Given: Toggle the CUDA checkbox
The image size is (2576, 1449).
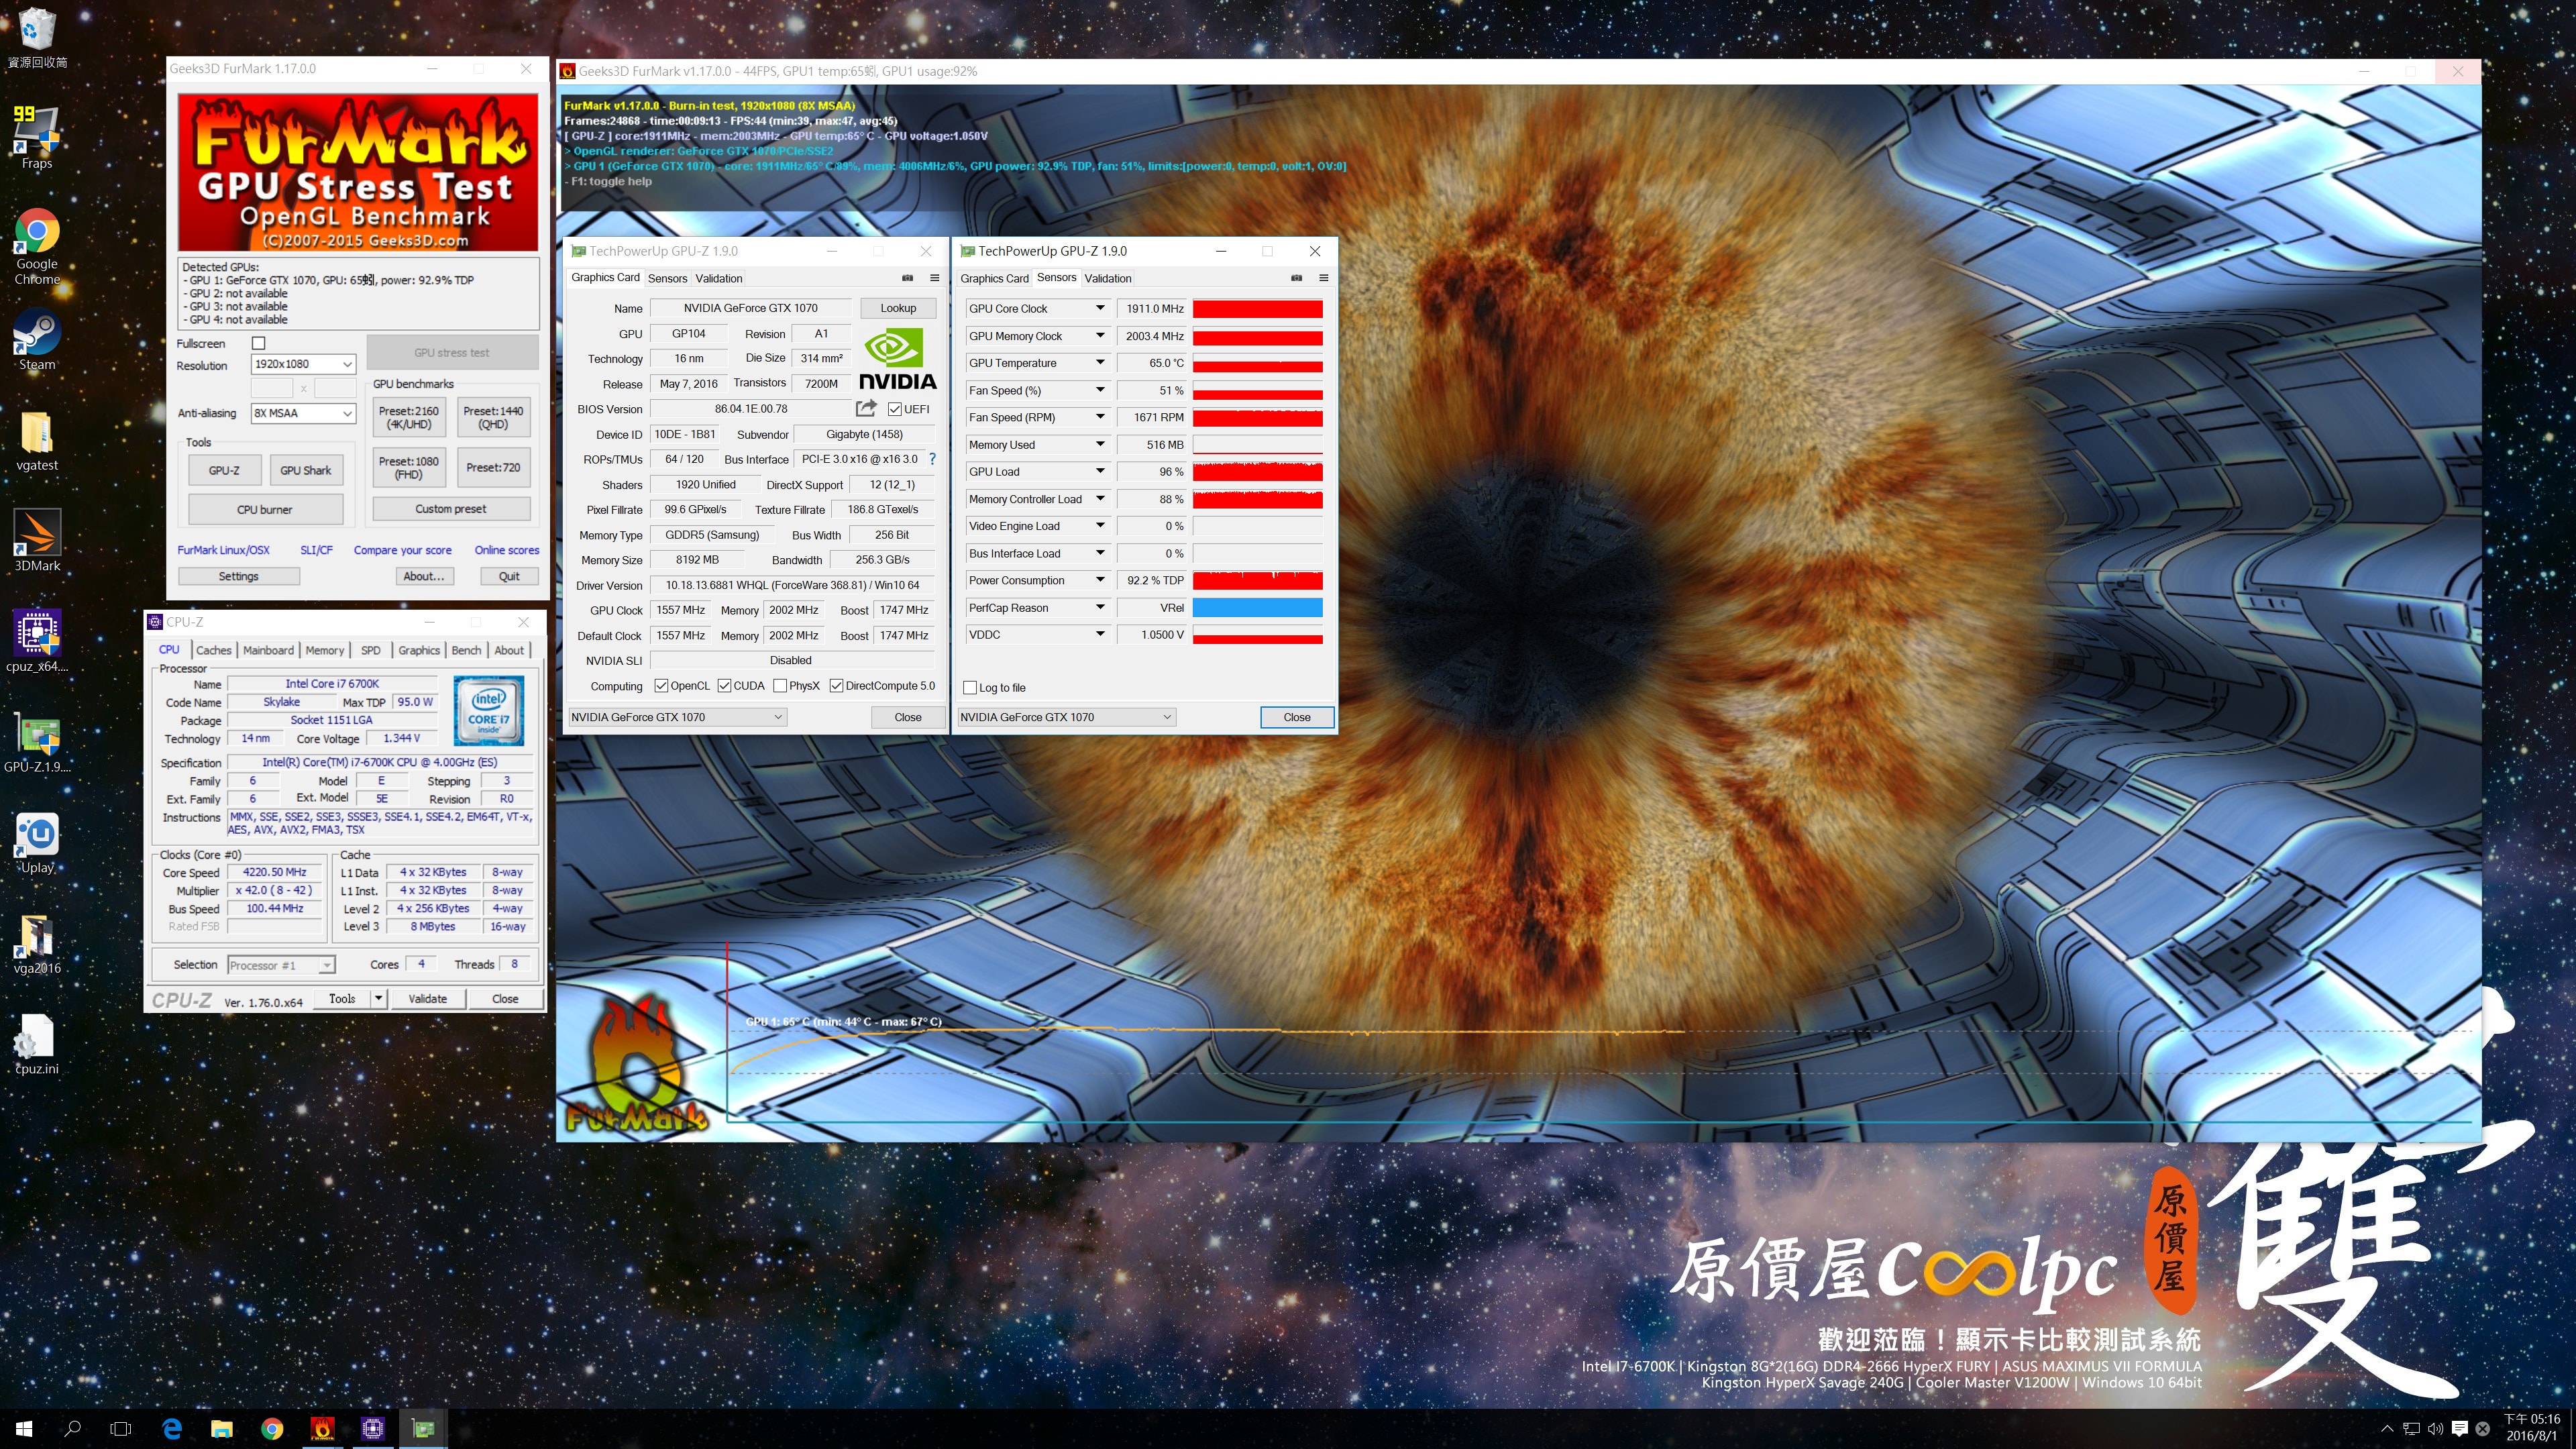Looking at the screenshot, I should pos(724,686).
